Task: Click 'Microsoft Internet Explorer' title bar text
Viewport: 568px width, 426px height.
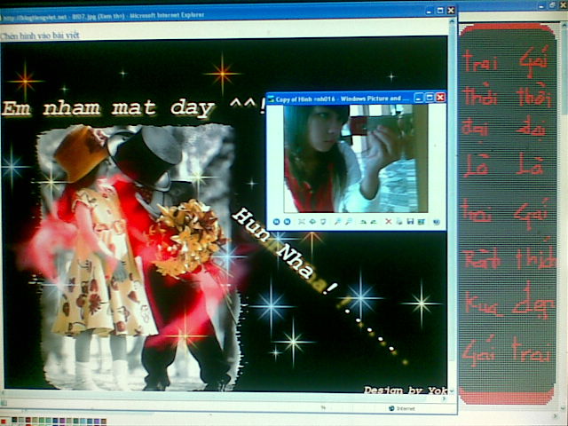Action: coord(167,16)
